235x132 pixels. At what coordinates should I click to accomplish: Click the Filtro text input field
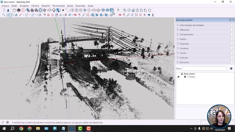(x=205, y=69)
